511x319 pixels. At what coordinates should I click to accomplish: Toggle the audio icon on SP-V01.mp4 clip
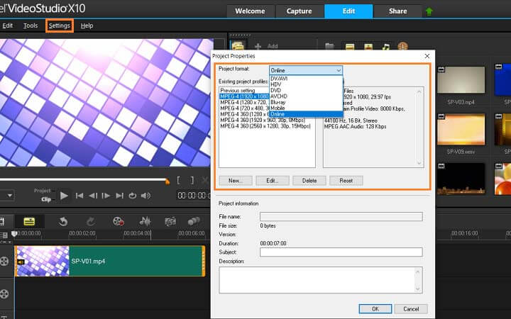21,262
